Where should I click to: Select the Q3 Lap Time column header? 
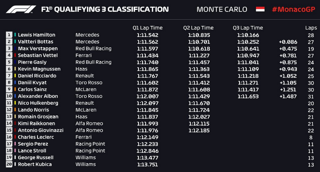pos(248,28)
